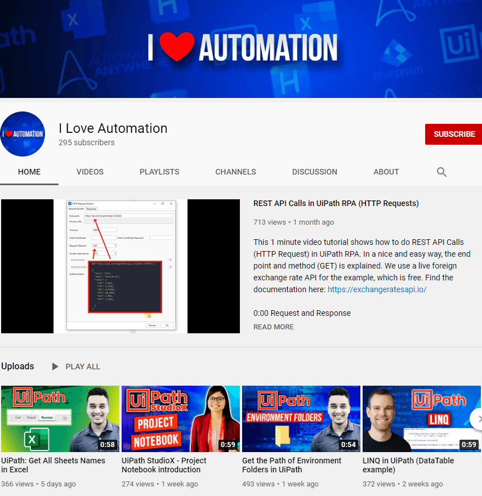482x496 pixels.
Task: Go to the Channels tab
Action: click(235, 172)
